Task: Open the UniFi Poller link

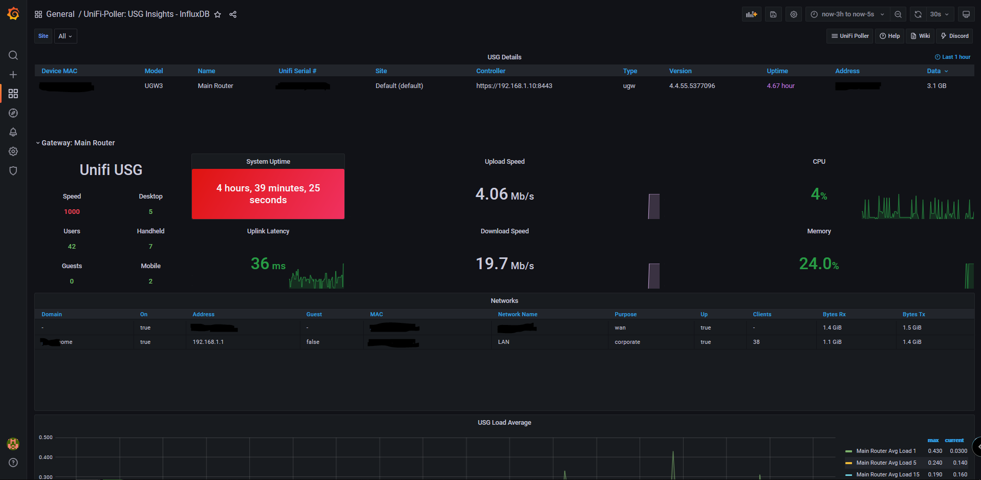Action: coord(850,36)
